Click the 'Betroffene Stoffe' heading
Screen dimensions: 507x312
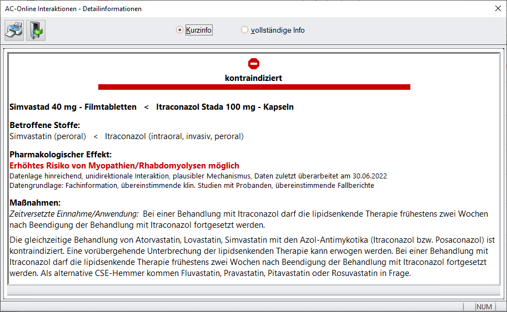pyautogui.click(x=45, y=125)
